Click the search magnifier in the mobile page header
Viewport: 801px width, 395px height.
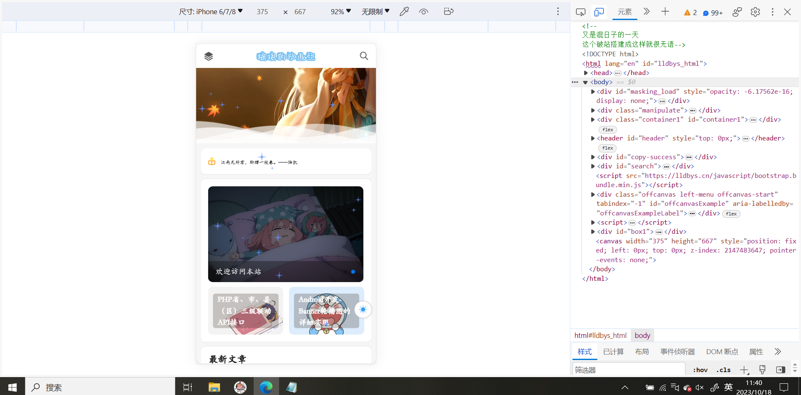364,56
